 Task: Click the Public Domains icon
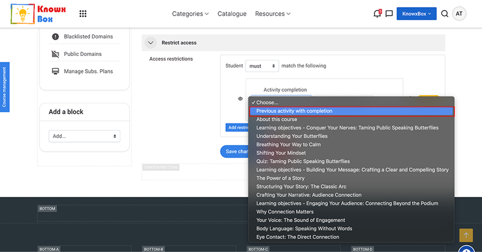point(55,54)
